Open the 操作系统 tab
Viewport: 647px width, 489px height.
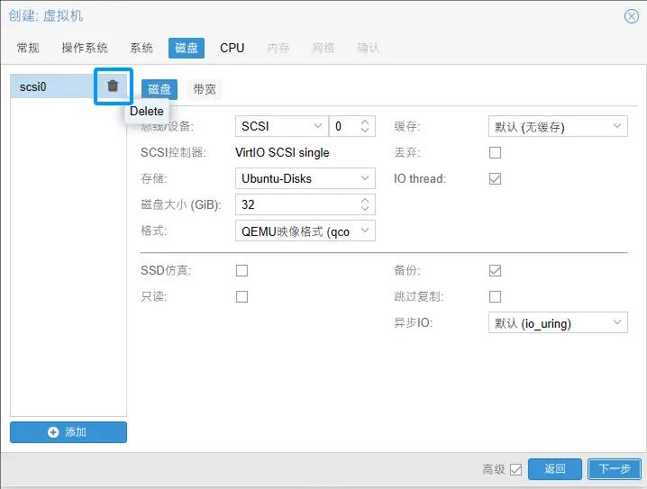click(x=85, y=48)
